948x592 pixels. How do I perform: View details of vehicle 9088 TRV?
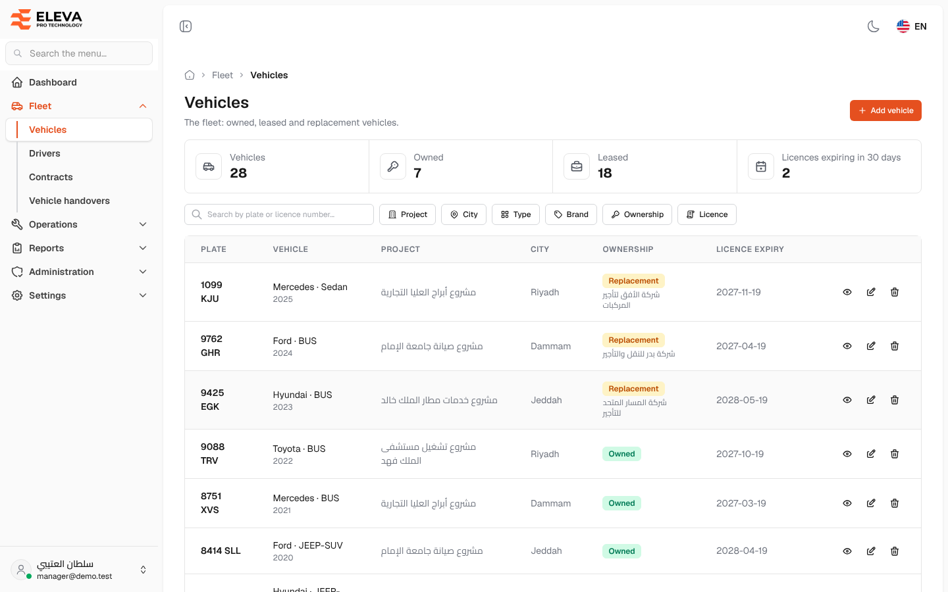[847, 454]
